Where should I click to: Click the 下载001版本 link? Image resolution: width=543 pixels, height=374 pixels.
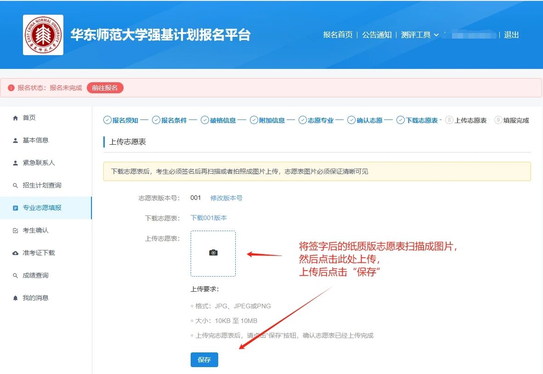click(209, 218)
